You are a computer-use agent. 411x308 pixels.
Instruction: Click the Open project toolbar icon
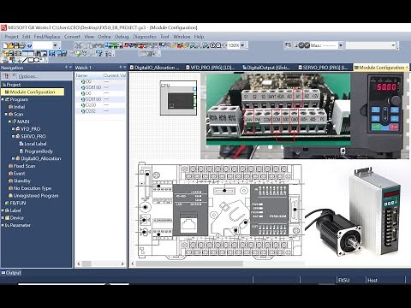tap(11, 45)
